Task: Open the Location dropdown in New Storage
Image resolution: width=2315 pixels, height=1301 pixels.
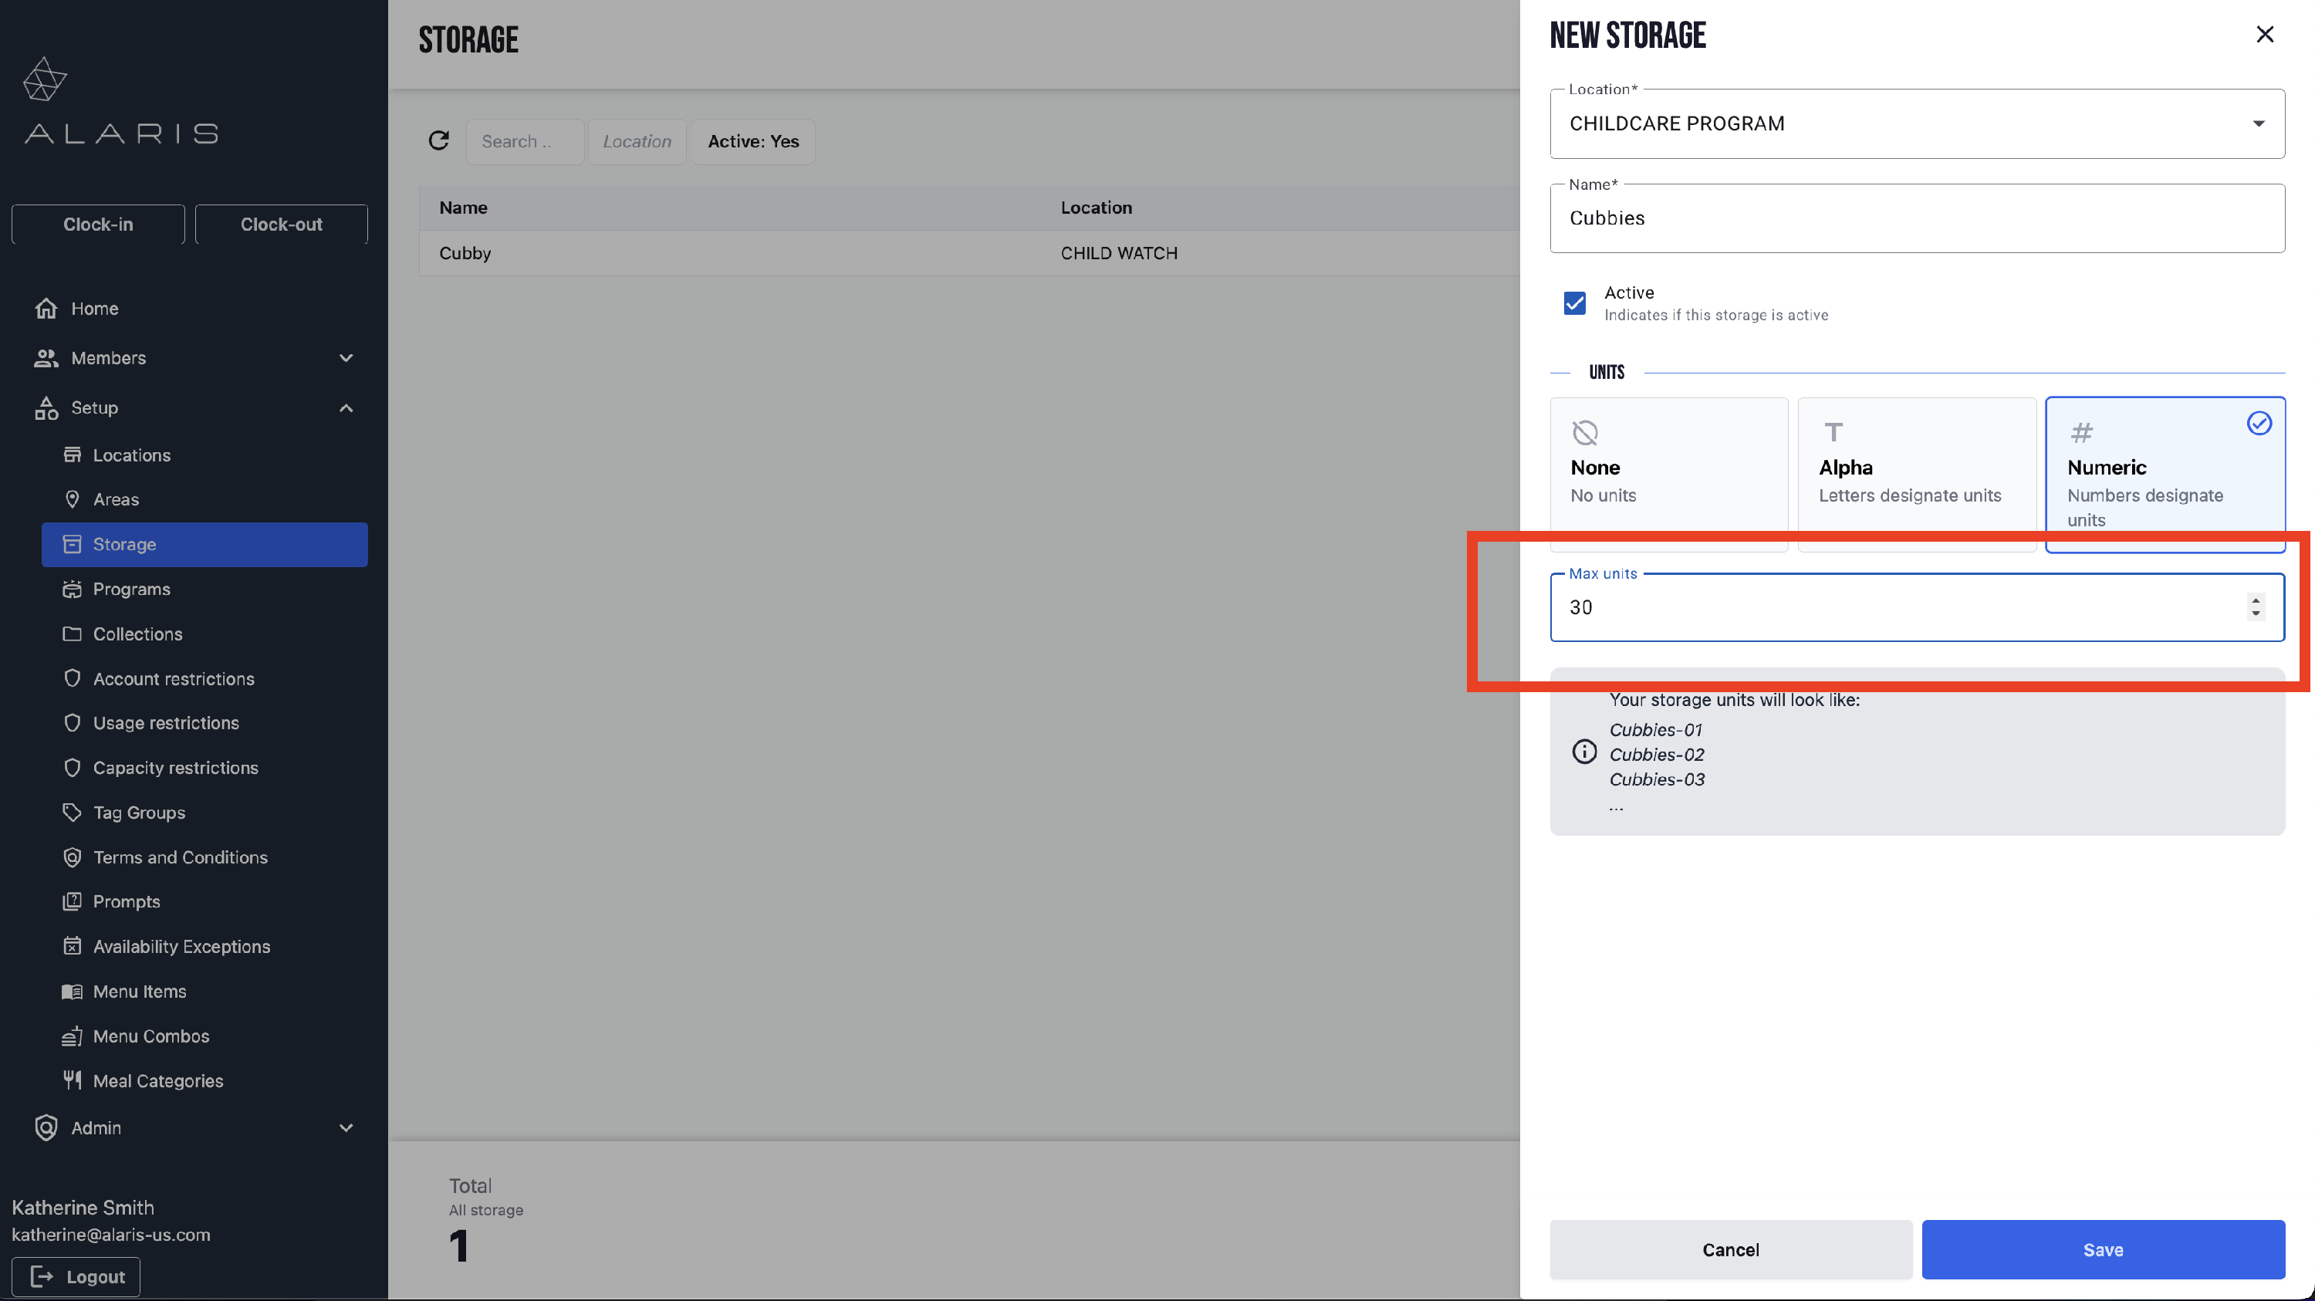Action: click(x=1916, y=124)
